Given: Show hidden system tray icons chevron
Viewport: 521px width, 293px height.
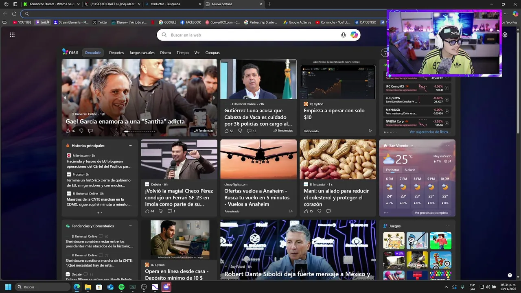Looking at the screenshot, I should [x=446, y=287].
